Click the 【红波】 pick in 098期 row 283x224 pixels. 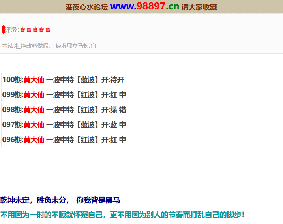(x=87, y=110)
